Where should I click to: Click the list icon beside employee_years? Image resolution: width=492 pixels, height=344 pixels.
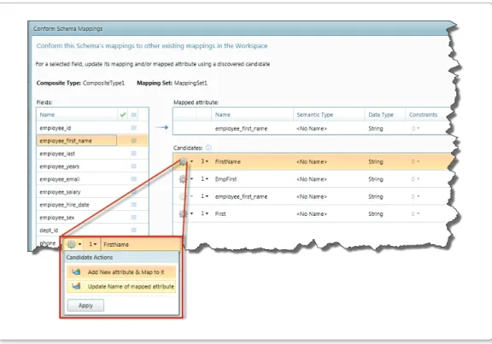(133, 166)
